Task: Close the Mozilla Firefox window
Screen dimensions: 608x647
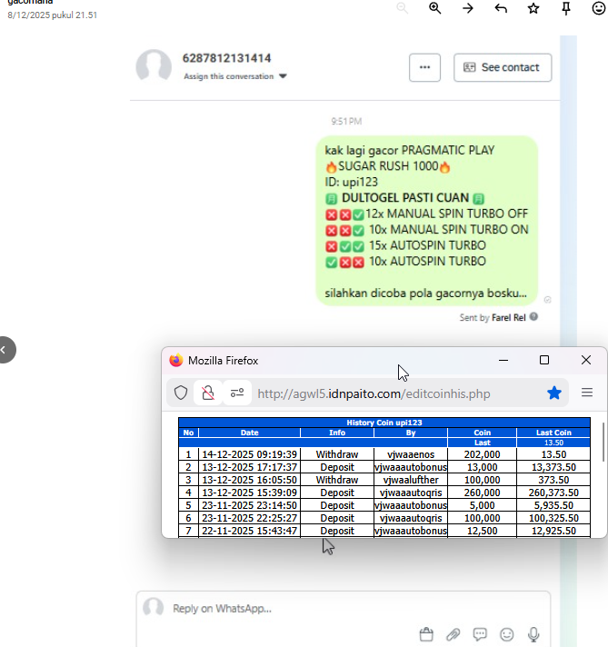Action: click(586, 360)
